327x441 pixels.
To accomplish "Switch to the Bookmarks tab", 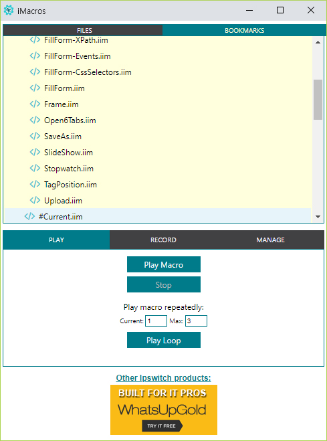I will coord(243,30).
